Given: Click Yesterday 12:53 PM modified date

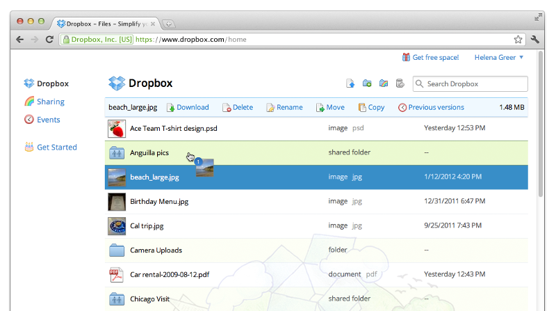Looking at the screenshot, I should click(455, 128).
